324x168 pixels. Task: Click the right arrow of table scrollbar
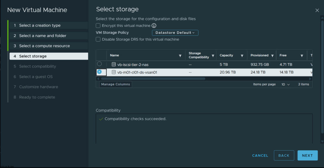[310, 79]
